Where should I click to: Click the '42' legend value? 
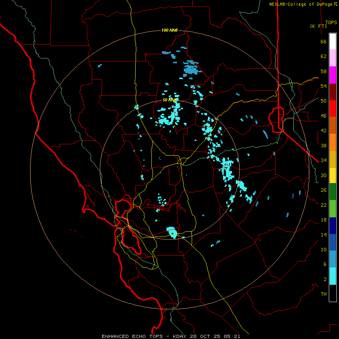[324, 131]
